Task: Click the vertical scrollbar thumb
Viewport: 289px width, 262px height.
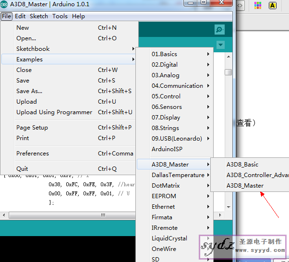Action: [229, 72]
